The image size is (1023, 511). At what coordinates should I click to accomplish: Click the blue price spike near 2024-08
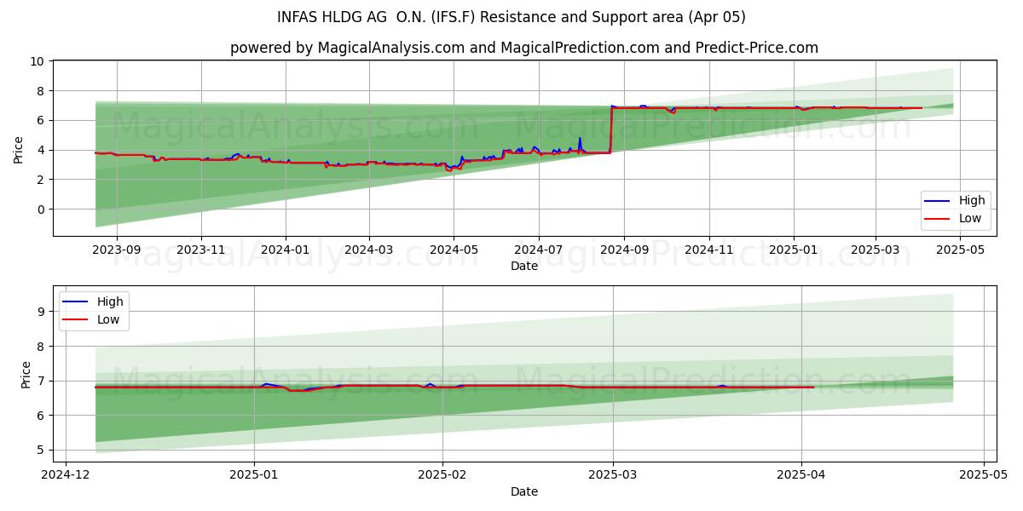point(580,145)
